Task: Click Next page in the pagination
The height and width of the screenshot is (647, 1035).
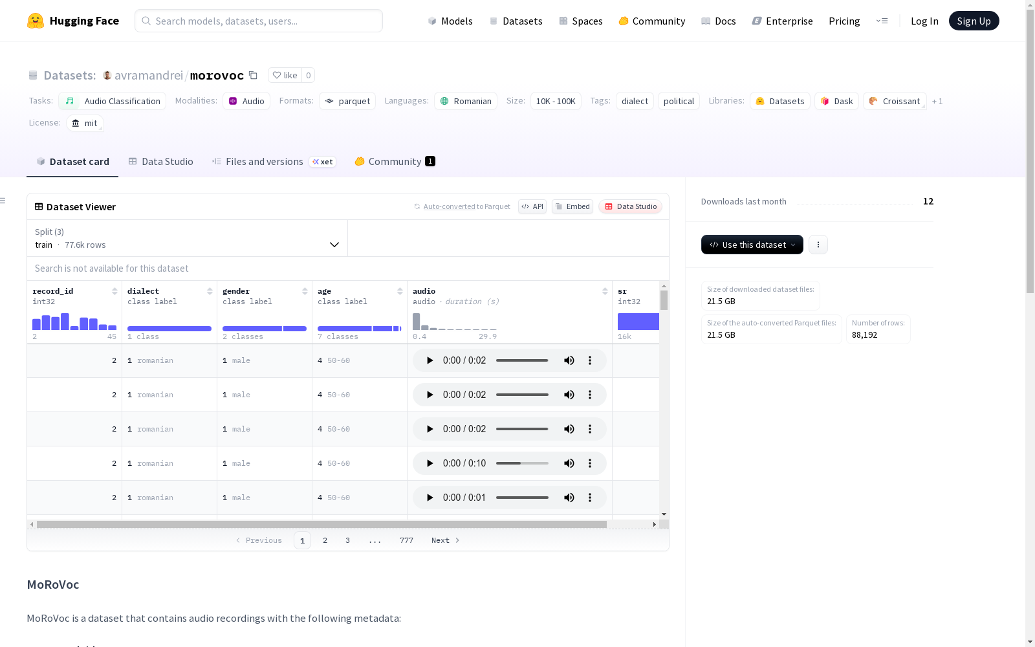Action: (x=445, y=540)
